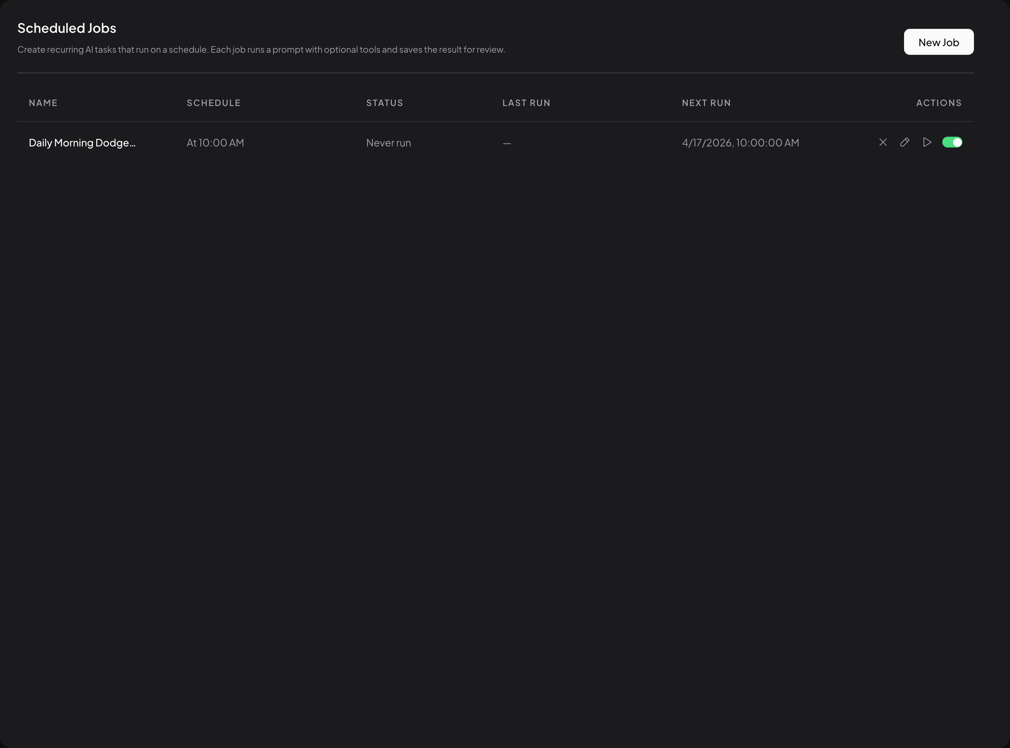Click the STATUS column header
Screen dimensions: 1010x748
coord(384,103)
